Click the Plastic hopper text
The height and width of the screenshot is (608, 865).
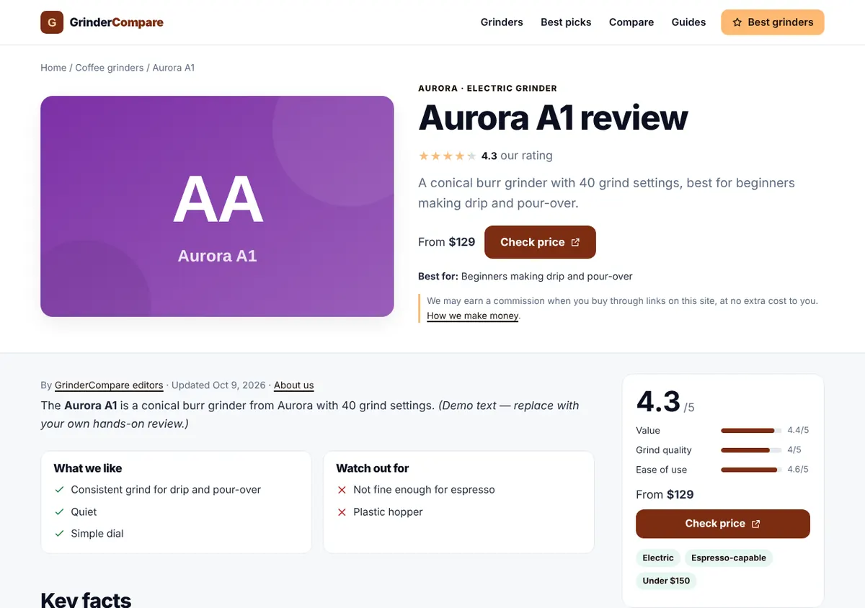point(388,512)
